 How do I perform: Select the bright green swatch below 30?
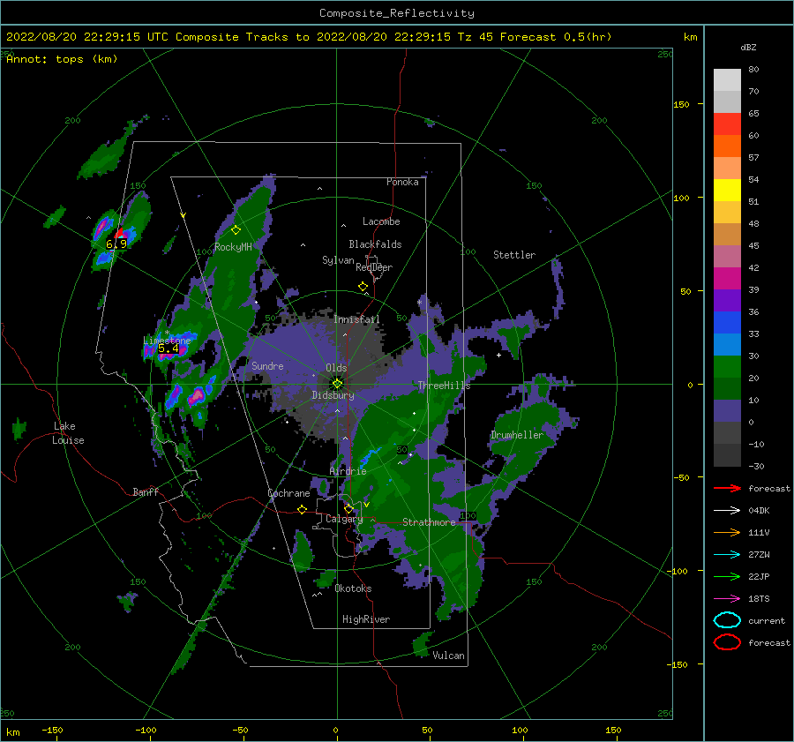pos(727,367)
